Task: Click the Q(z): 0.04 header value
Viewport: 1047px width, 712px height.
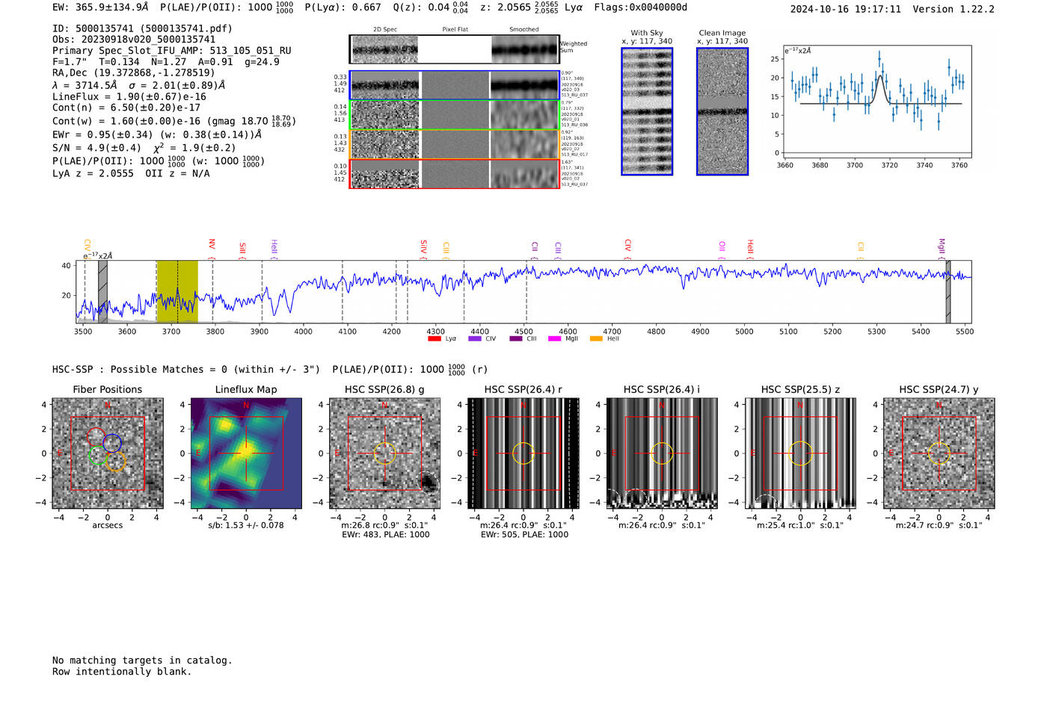Action: 431,7
